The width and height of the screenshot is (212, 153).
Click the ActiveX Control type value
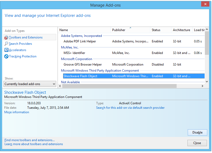click(130, 103)
